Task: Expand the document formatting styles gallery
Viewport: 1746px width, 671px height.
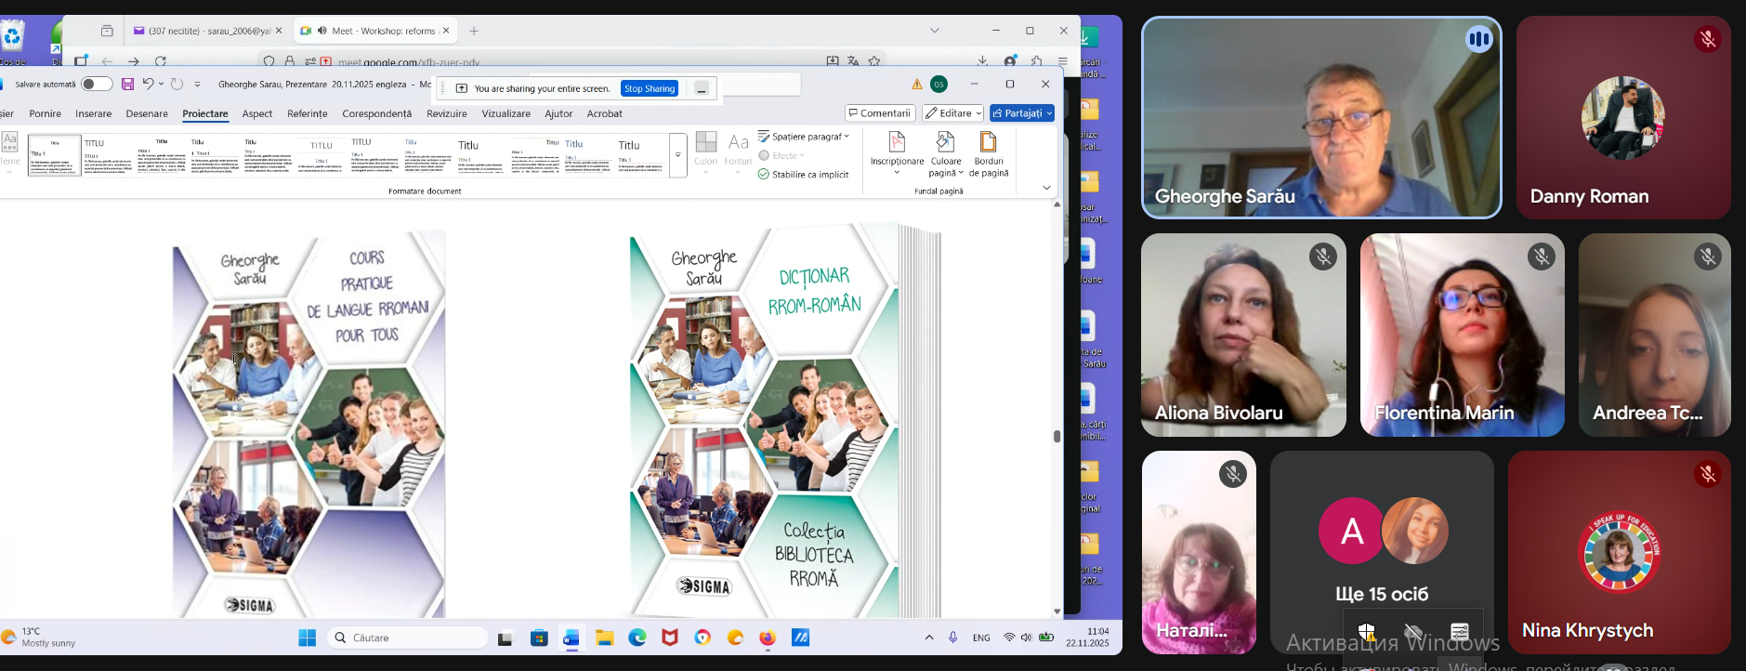Action: (677, 155)
